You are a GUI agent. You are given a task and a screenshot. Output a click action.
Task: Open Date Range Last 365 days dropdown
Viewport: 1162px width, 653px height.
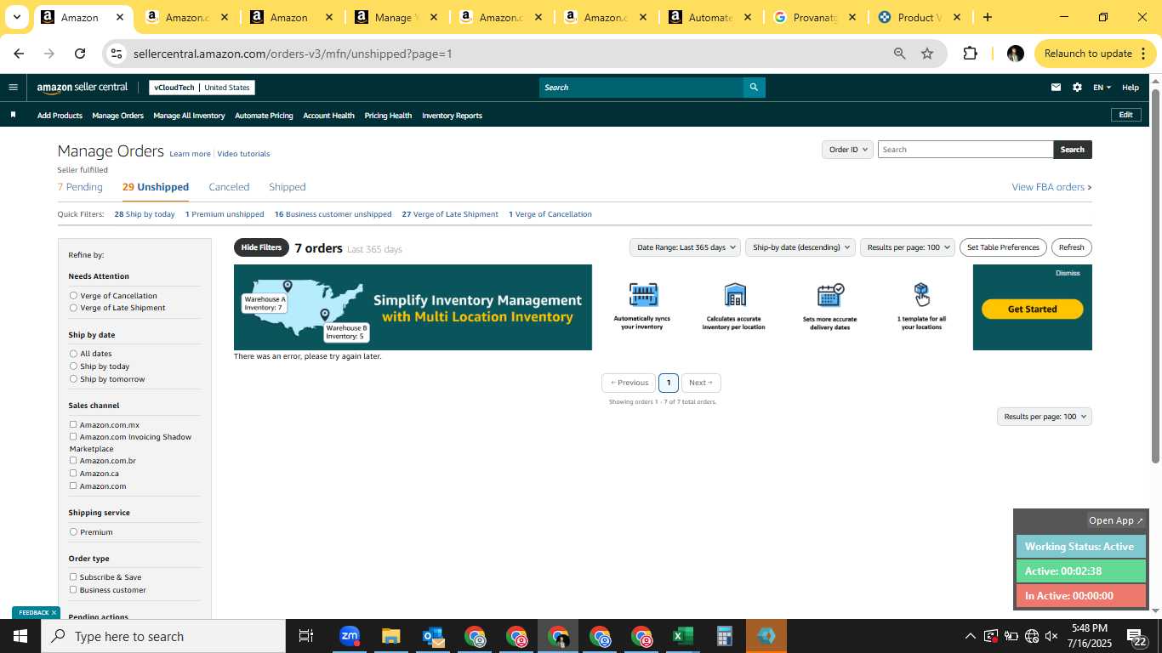(685, 247)
